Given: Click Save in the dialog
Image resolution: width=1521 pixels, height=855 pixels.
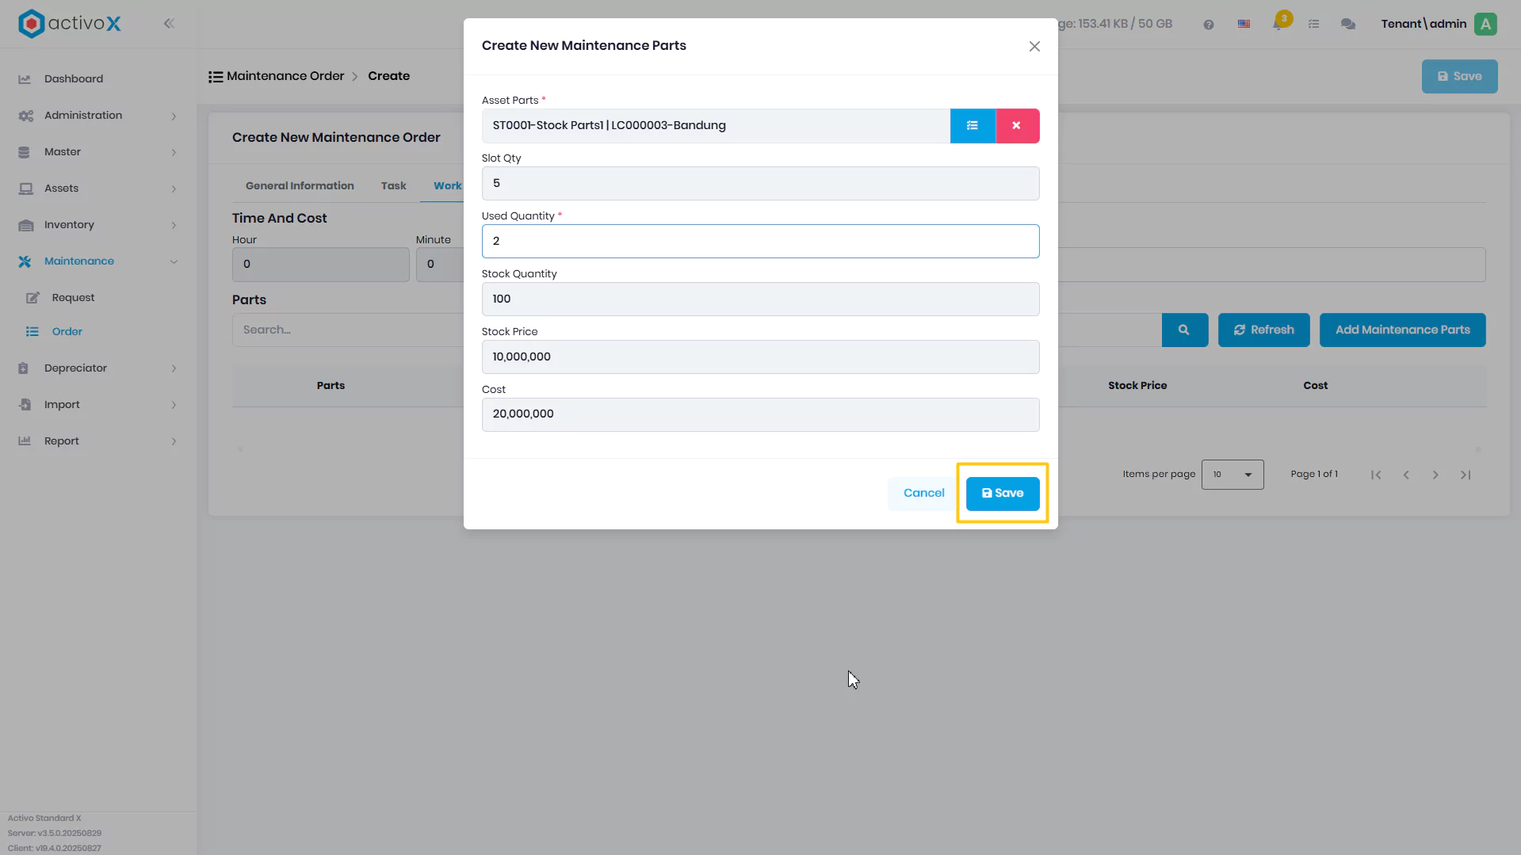Looking at the screenshot, I should pos(1003,494).
